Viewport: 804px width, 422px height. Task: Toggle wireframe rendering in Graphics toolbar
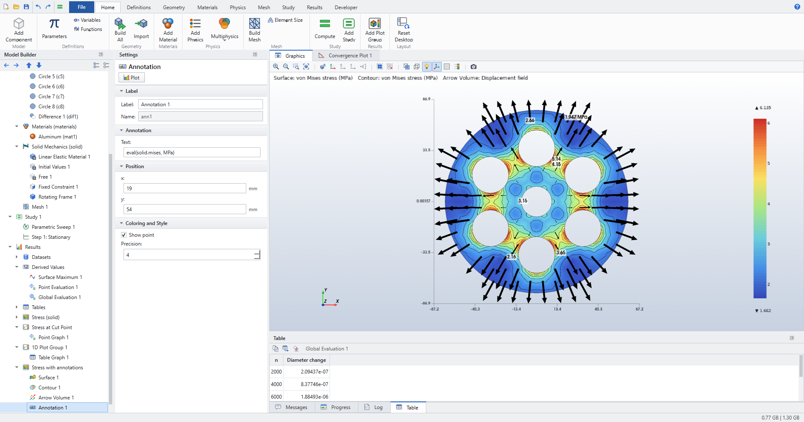(417, 66)
